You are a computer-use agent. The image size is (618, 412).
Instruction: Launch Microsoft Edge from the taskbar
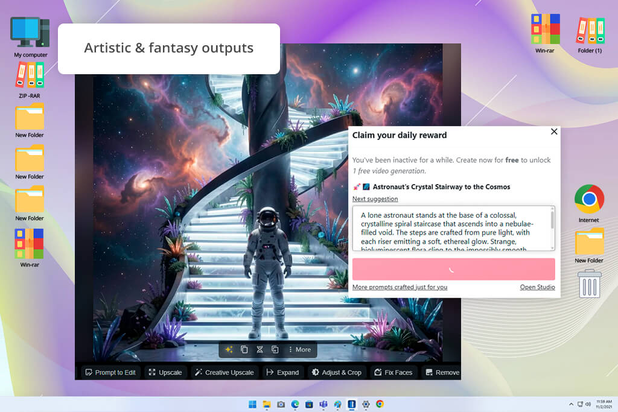click(x=295, y=404)
